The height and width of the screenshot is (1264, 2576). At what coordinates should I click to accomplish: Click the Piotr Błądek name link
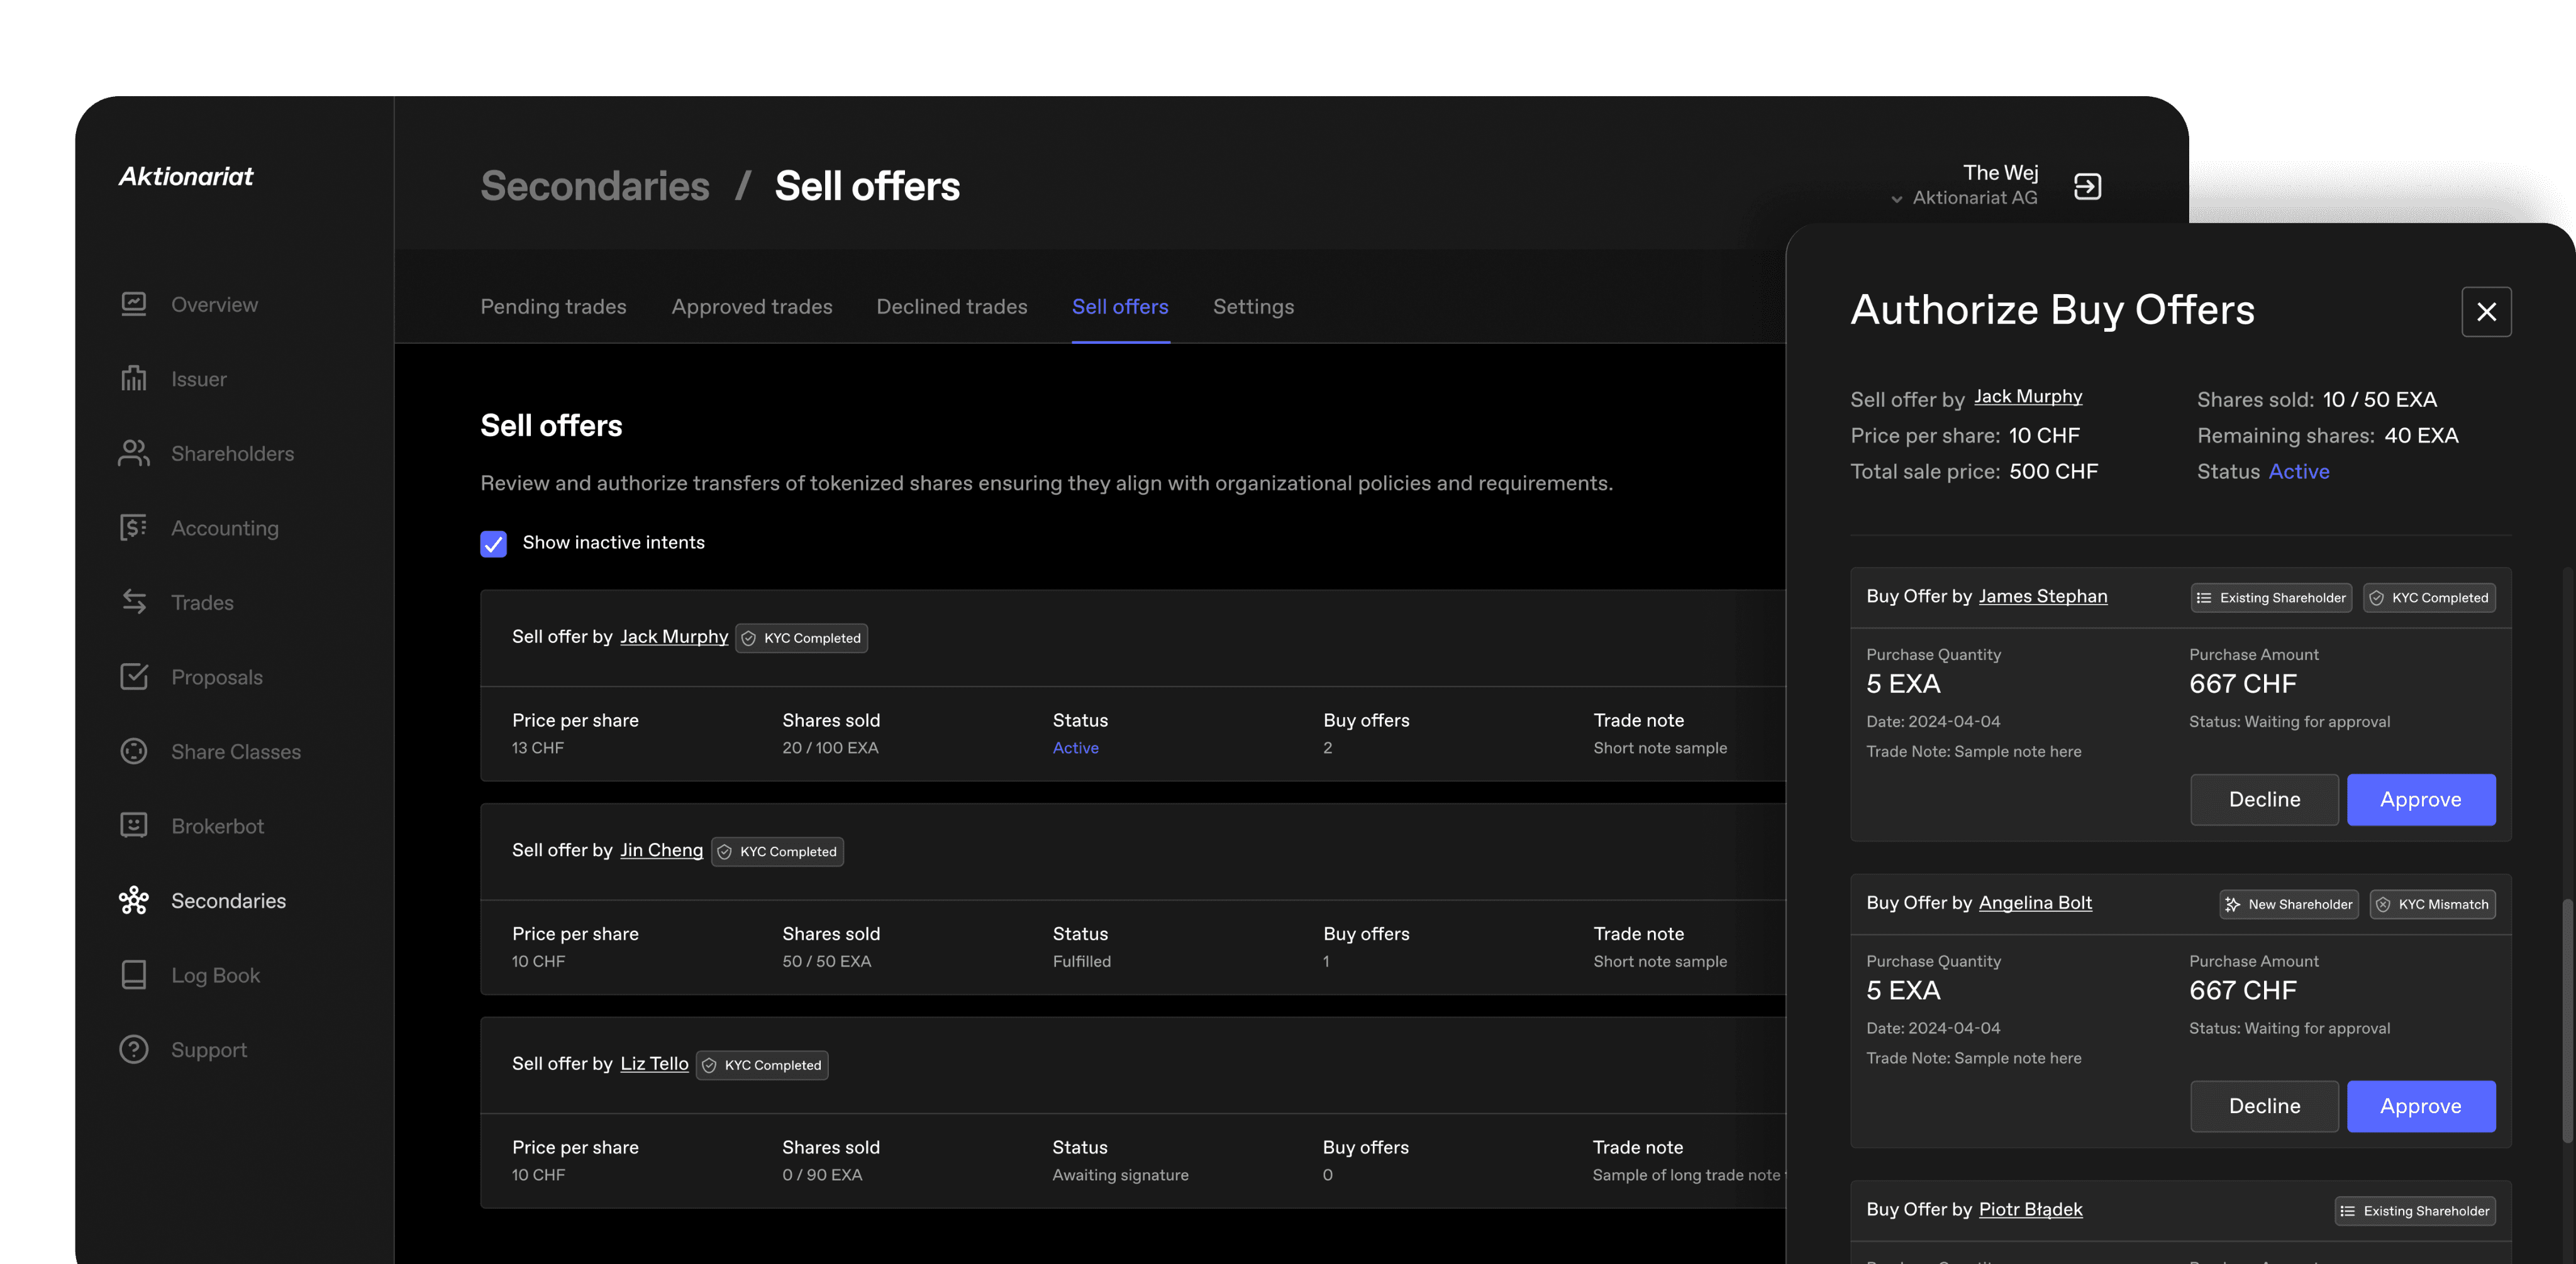[2030, 1209]
